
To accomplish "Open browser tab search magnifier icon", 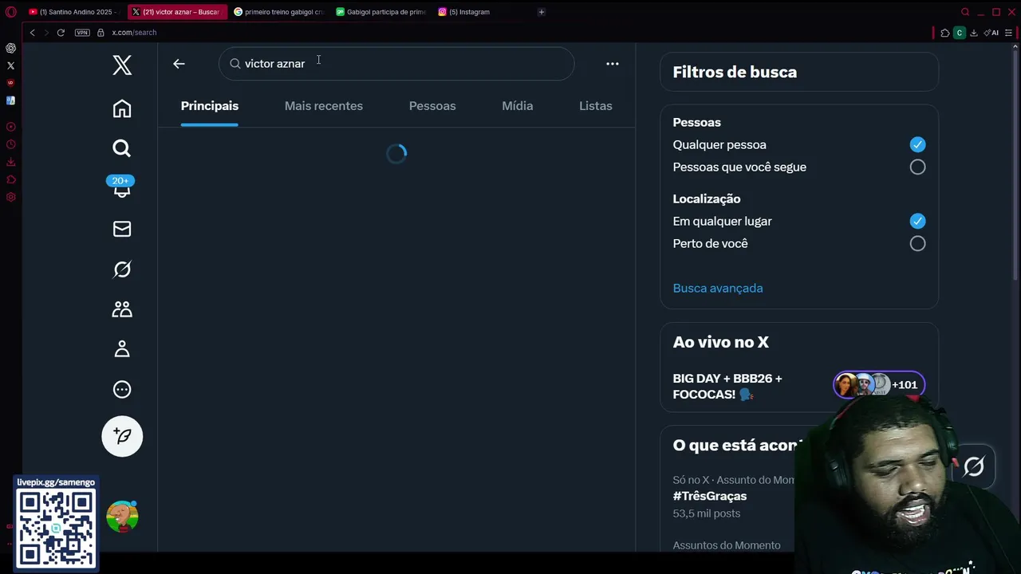I will [965, 12].
